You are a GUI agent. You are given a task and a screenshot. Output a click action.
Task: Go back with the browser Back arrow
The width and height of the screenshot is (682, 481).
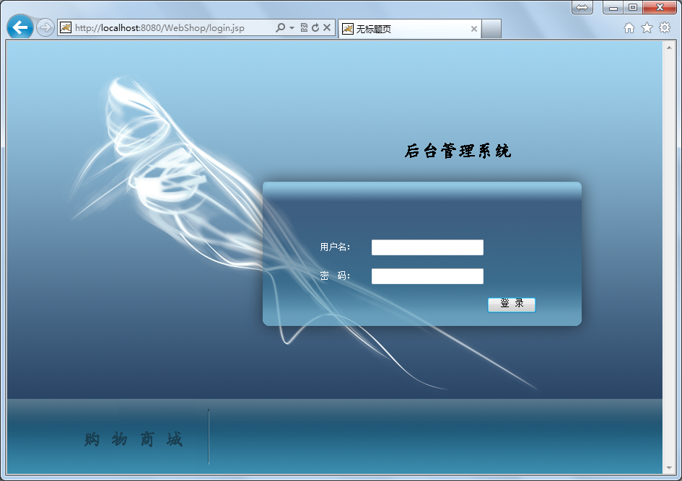click(x=20, y=27)
